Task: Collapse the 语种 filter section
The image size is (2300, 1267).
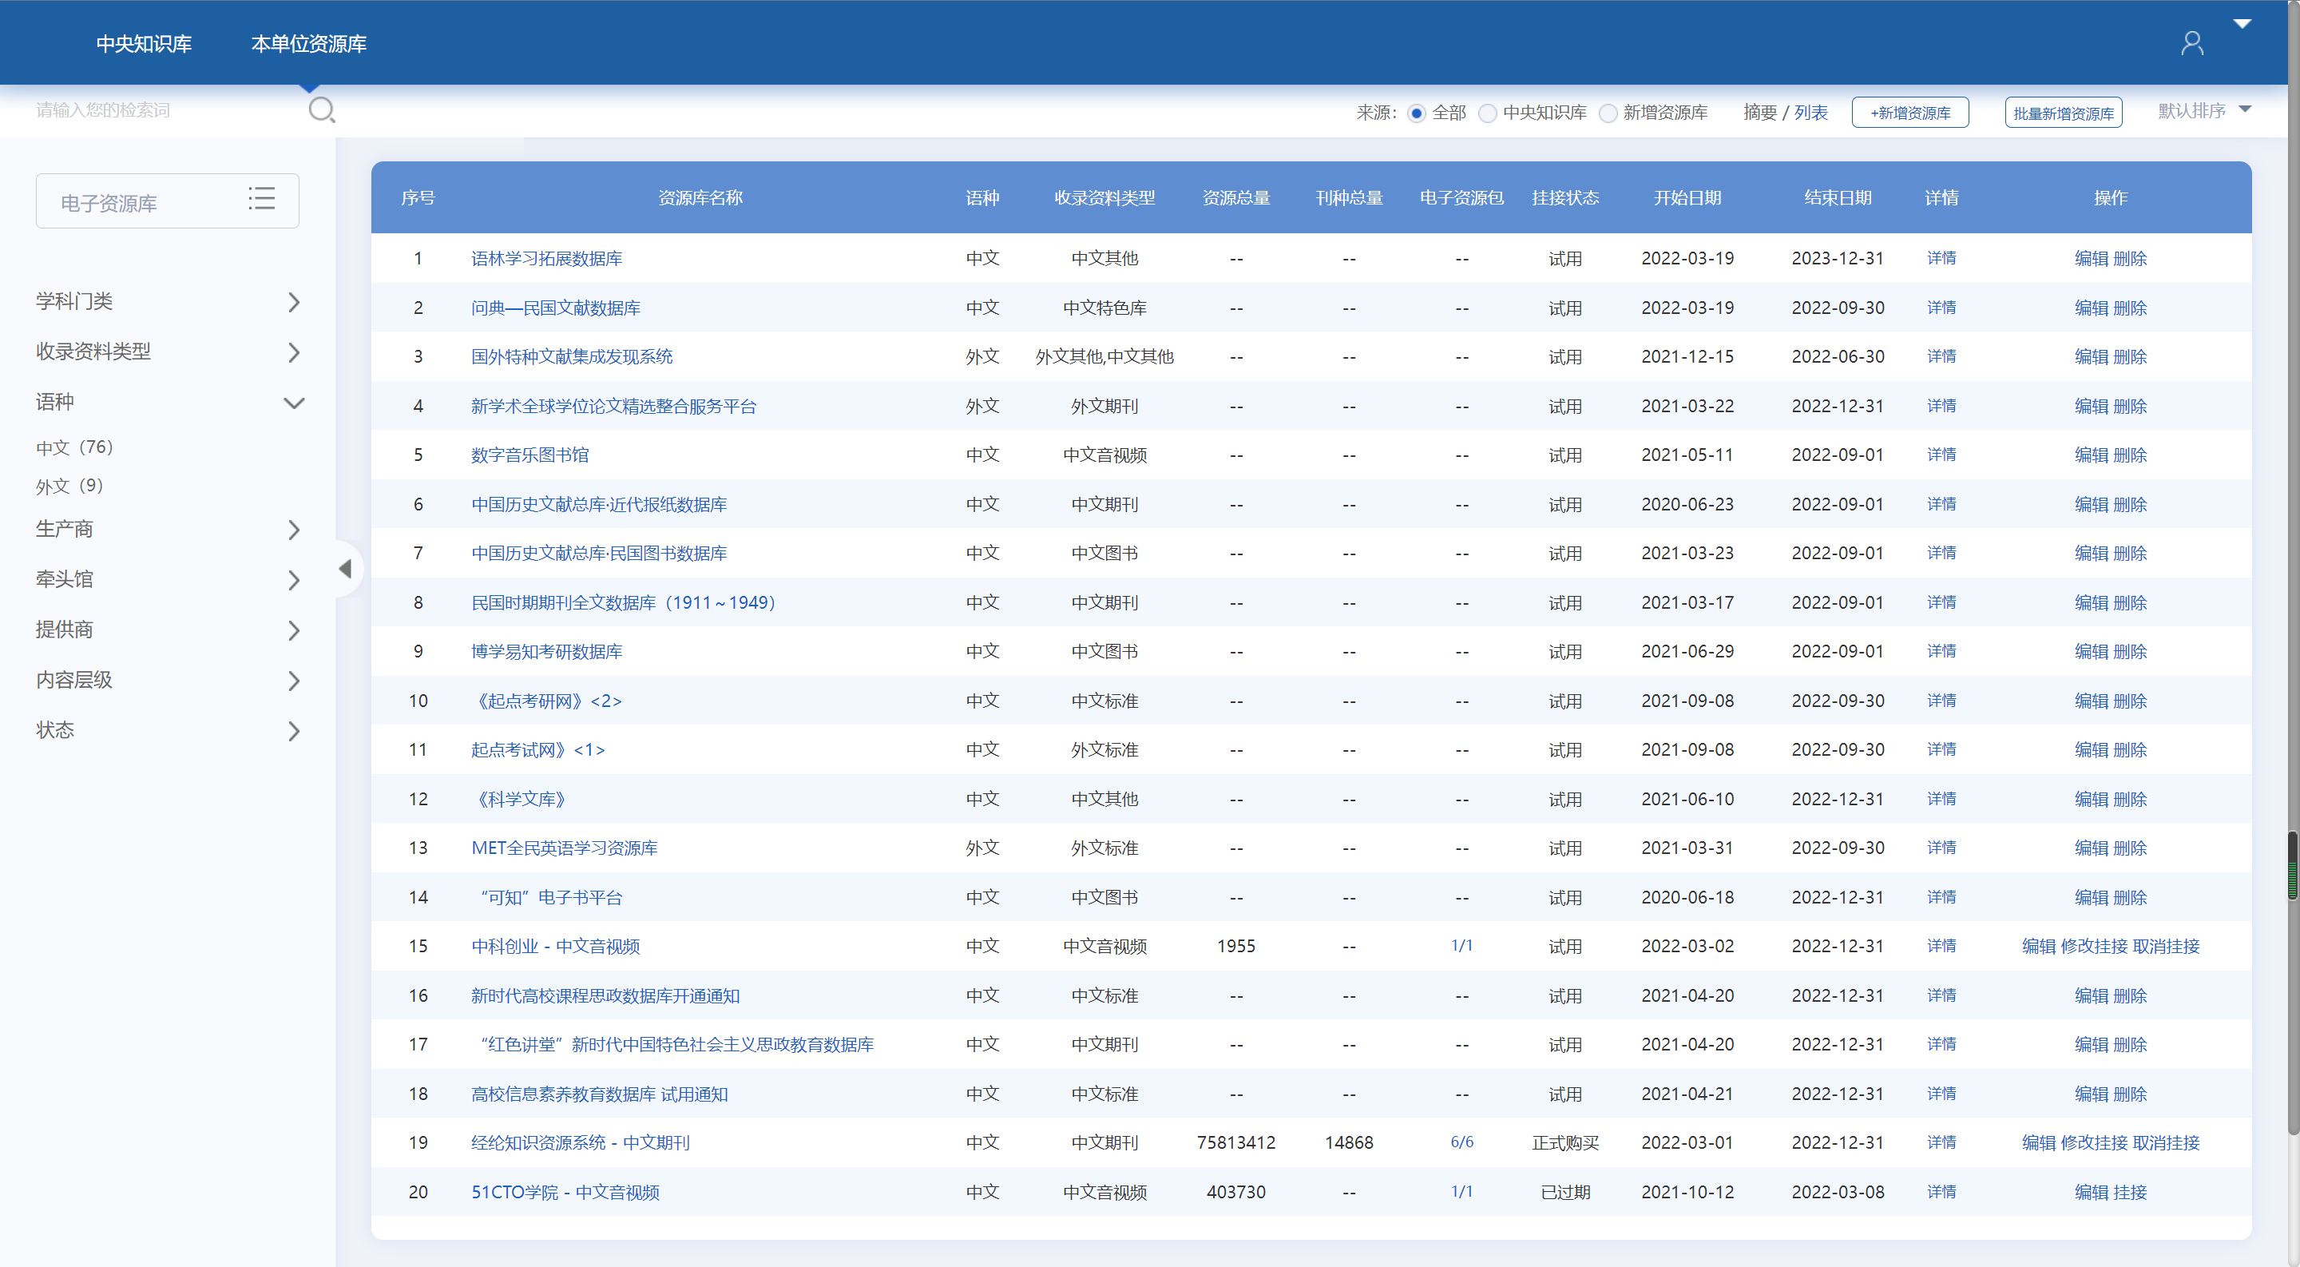Action: [x=294, y=403]
